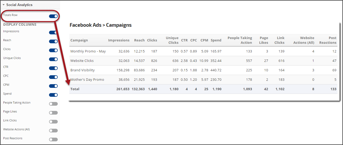Enable the Link Clicks column toggle
The height and width of the screenshot is (145, 343).
pos(53,122)
